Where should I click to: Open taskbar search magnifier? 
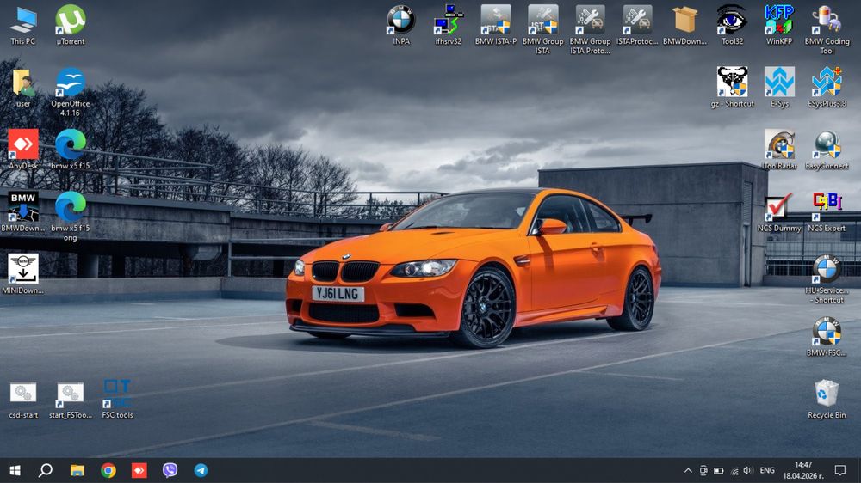click(x=46, y=470)
